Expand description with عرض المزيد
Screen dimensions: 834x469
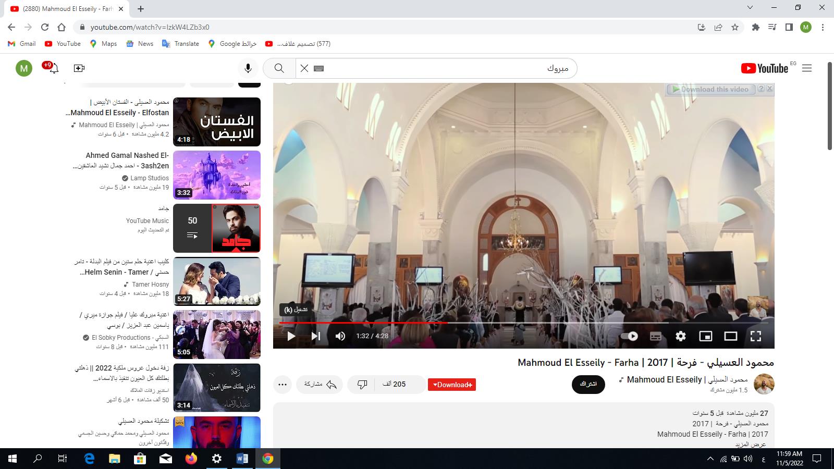[x=751, y=444]
